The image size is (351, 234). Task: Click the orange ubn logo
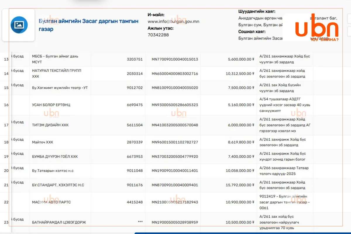[316, 25]
